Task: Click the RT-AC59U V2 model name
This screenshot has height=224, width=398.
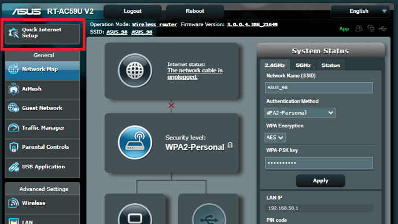Action: click(x=71, y=12)
